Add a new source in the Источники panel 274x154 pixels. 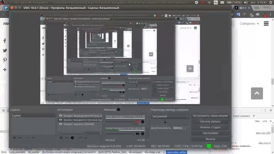pos(61,138)
